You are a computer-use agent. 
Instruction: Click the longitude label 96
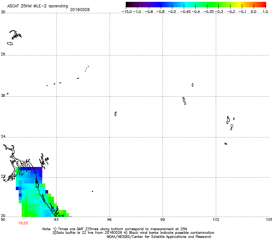(109, 220)
